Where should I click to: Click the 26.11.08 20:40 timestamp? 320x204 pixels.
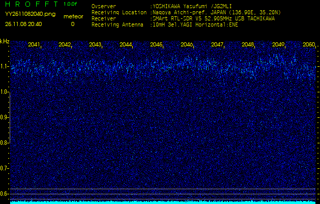coord(23,24)
